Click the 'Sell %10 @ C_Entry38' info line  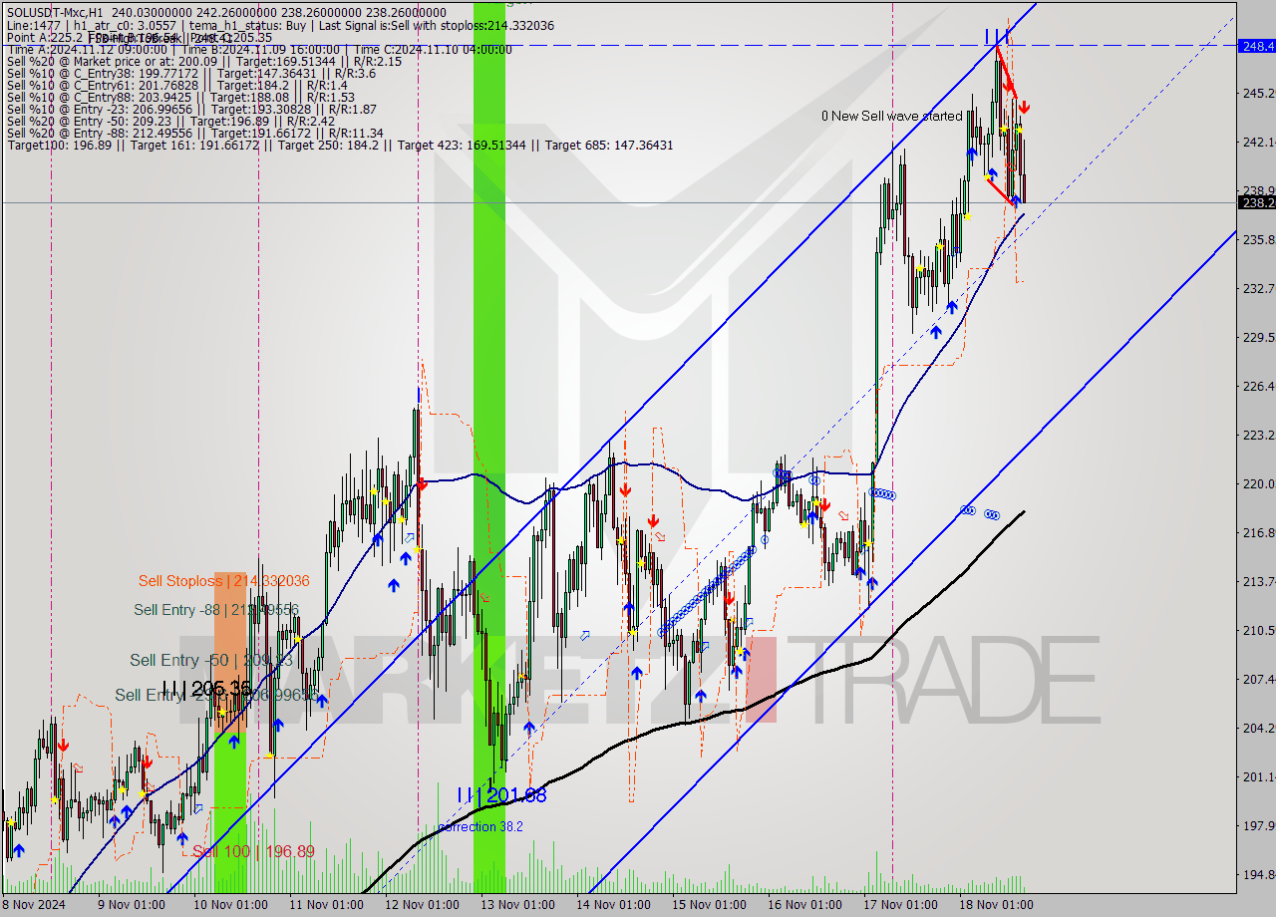pyautogui.click(x=191, y=73)
